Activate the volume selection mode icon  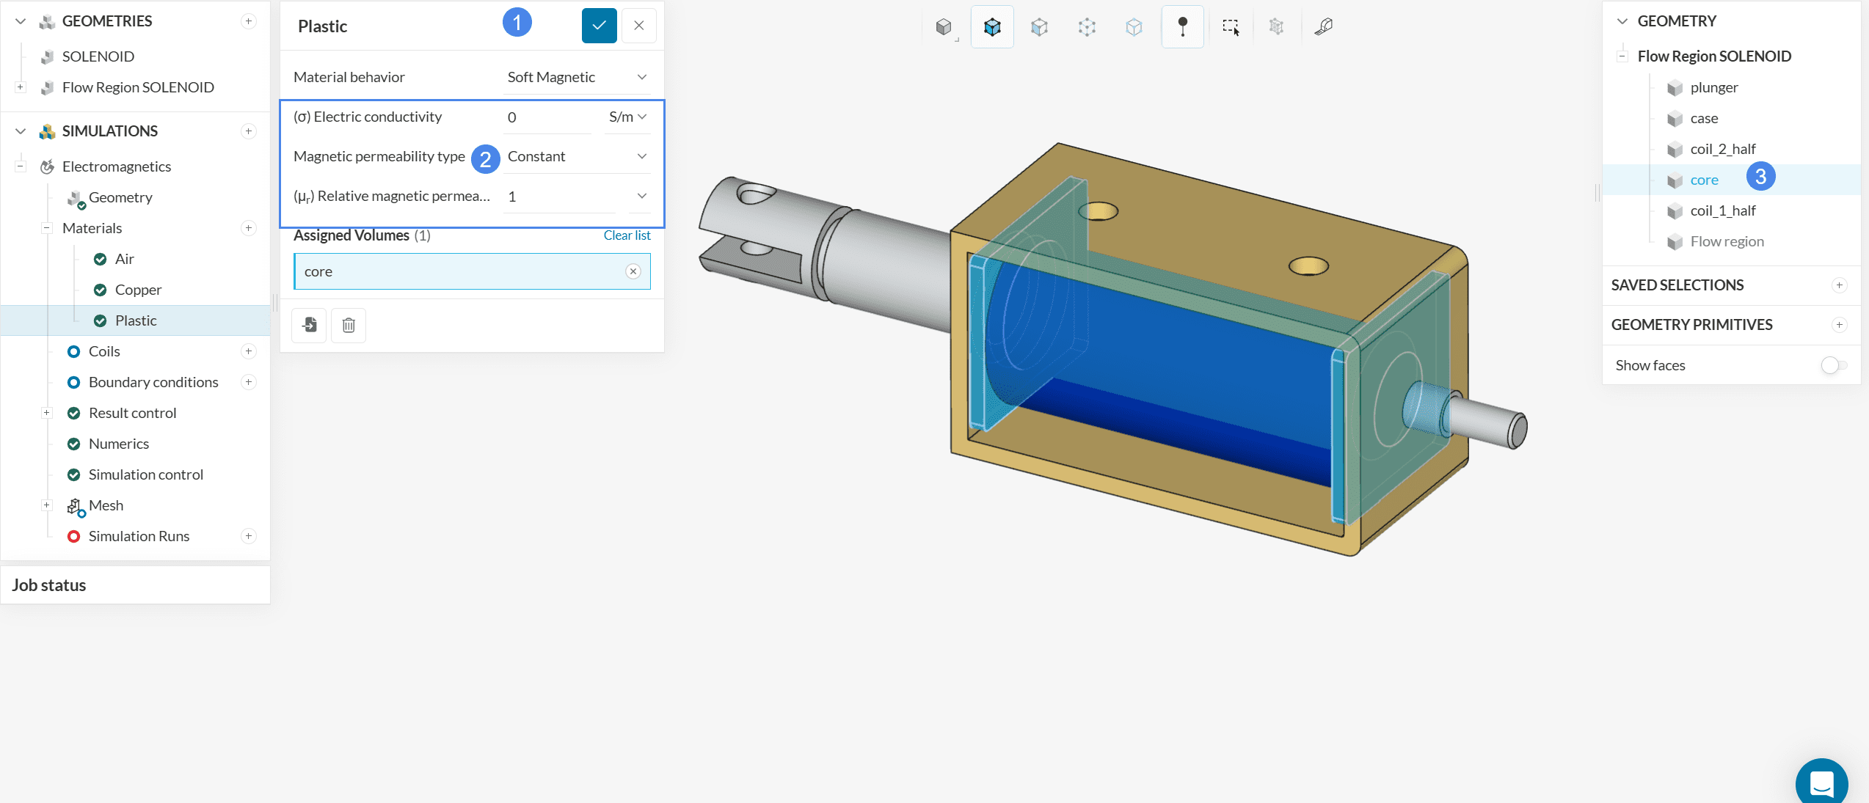992,27
